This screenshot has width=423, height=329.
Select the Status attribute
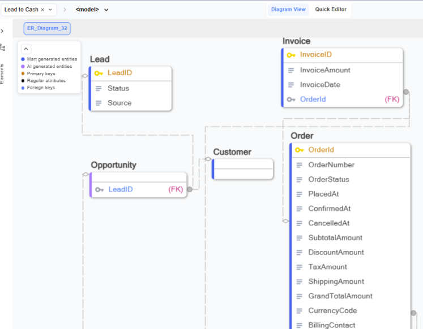tap(118, 88)
